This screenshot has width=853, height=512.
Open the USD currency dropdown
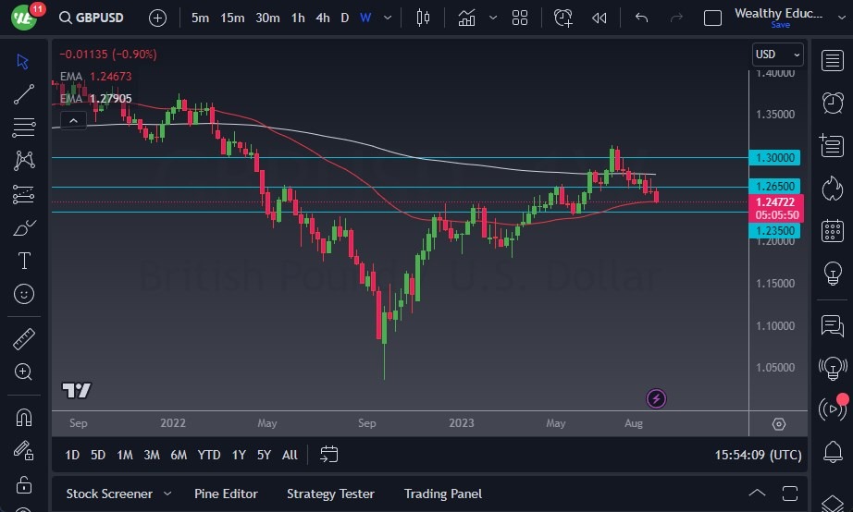777,55
